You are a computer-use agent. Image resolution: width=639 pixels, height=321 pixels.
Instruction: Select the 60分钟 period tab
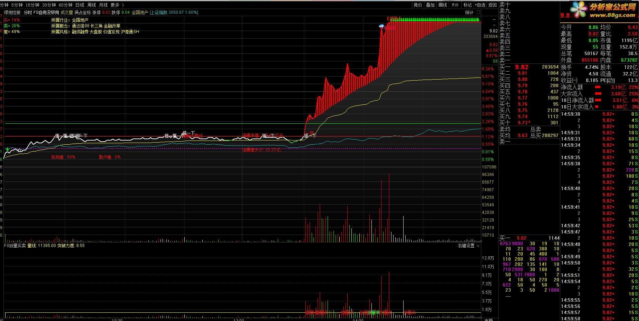coord(66,5)
